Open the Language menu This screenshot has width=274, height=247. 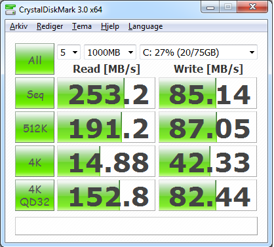point(146,26)
